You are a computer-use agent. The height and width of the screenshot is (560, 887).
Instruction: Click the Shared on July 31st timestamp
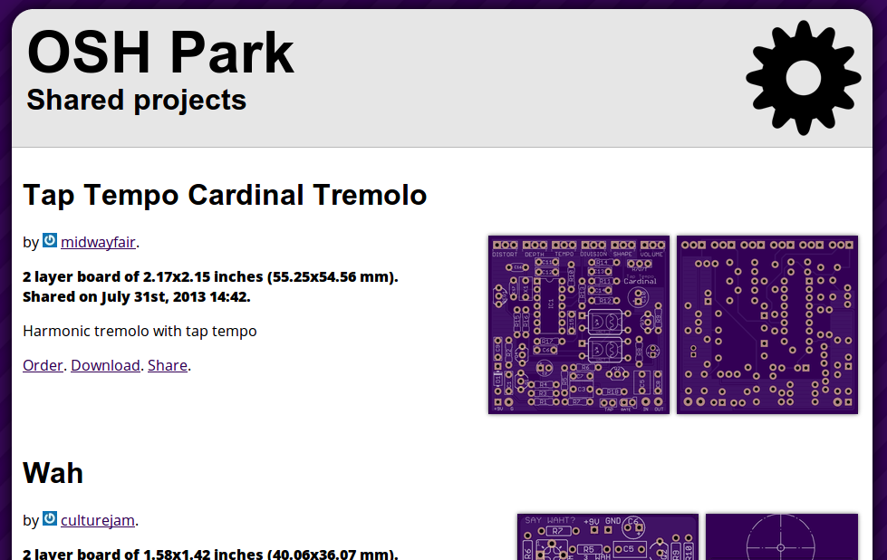coord(137,296)
